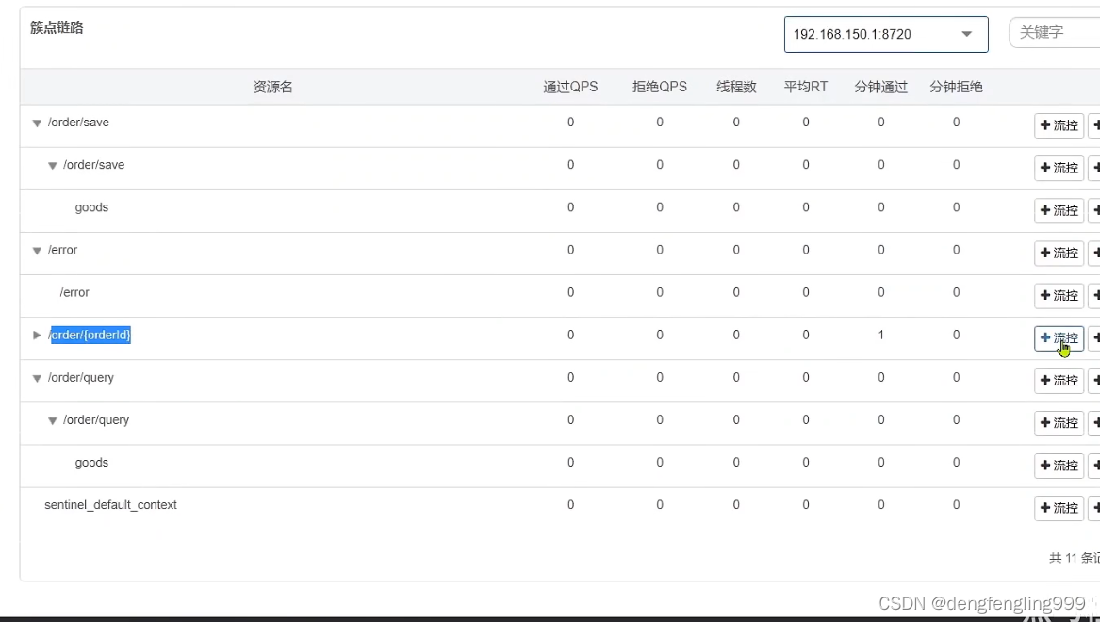Click 流控 button for sentinel_default_context

(x=1059, y=508)
